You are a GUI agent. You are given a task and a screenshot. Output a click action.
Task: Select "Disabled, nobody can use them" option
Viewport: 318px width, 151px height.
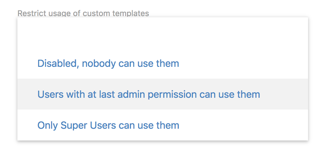108,63
